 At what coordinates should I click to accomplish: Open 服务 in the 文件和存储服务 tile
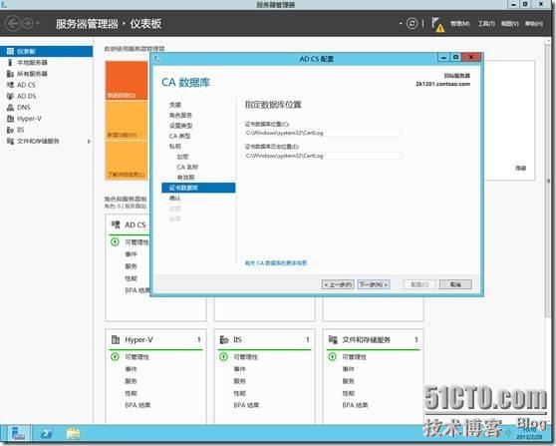pos(348,381)
